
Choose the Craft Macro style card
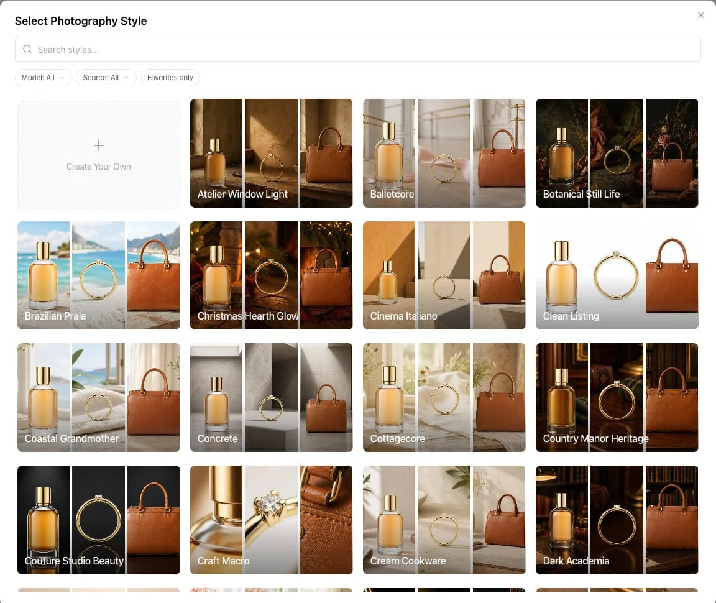pyautogui.click(x=271, y=520)
